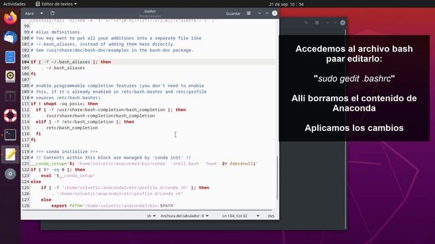435x244 pixels.
Task: Click 'if ! shopt -oq posix; then' line
Action: [x=65, y=104]
